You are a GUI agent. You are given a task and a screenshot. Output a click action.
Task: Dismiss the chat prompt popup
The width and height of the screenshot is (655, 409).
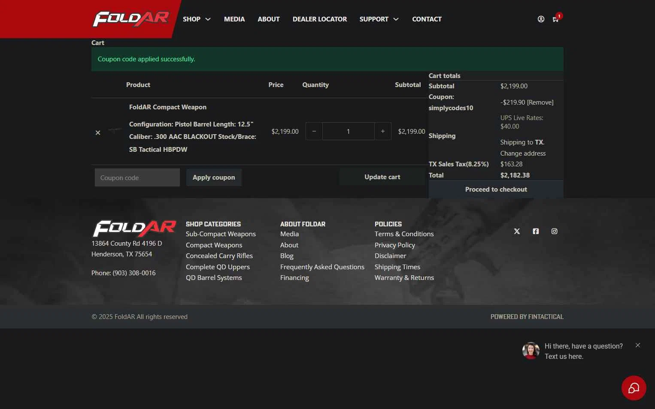638,345
